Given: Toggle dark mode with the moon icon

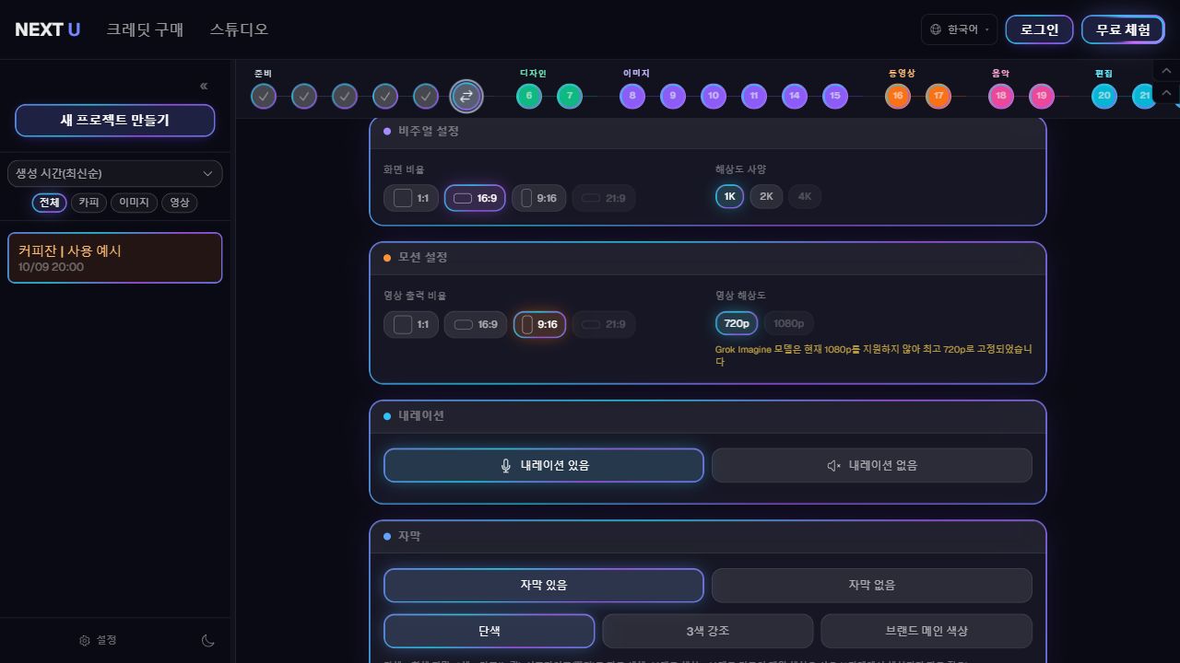Looking at the screenshot, I should (208, 641).
